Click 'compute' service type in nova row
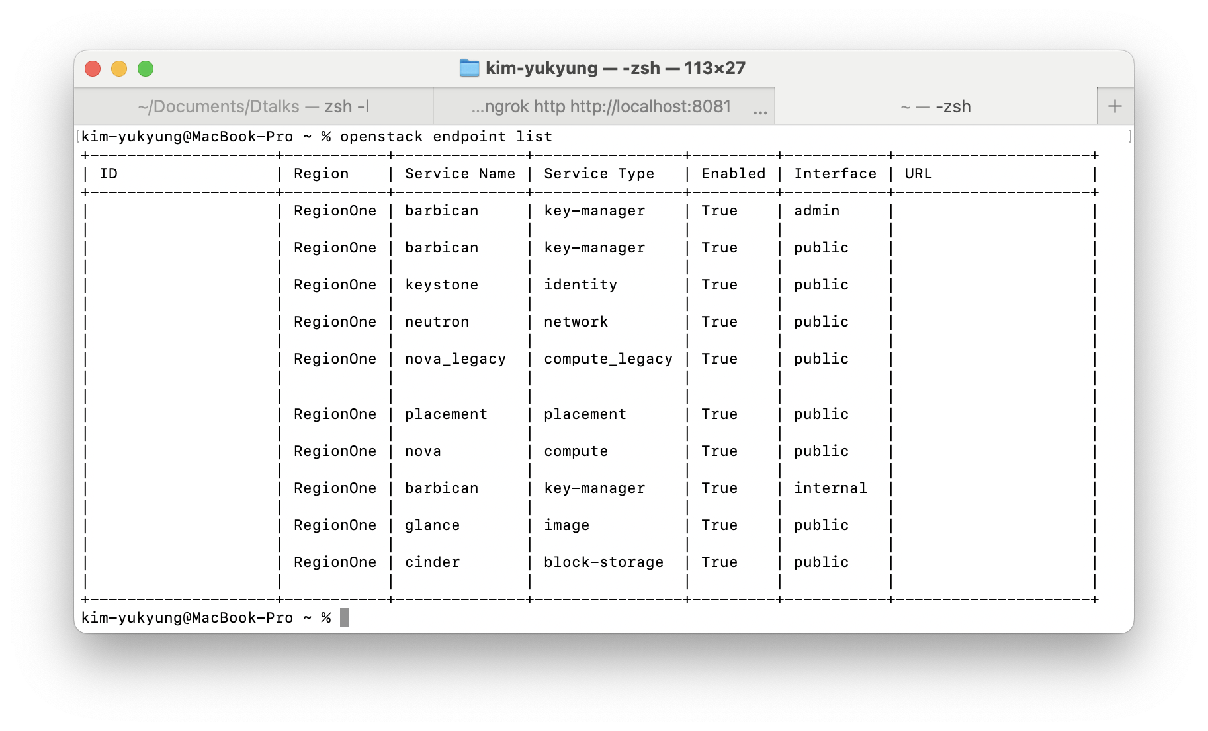Screen dimensions: 1208x731 tap(576, 451)
